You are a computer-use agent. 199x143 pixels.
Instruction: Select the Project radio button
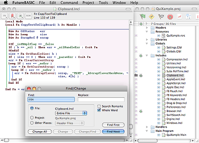point(32,117)
